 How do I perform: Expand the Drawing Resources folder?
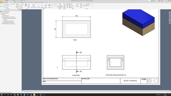pos(1,13)
